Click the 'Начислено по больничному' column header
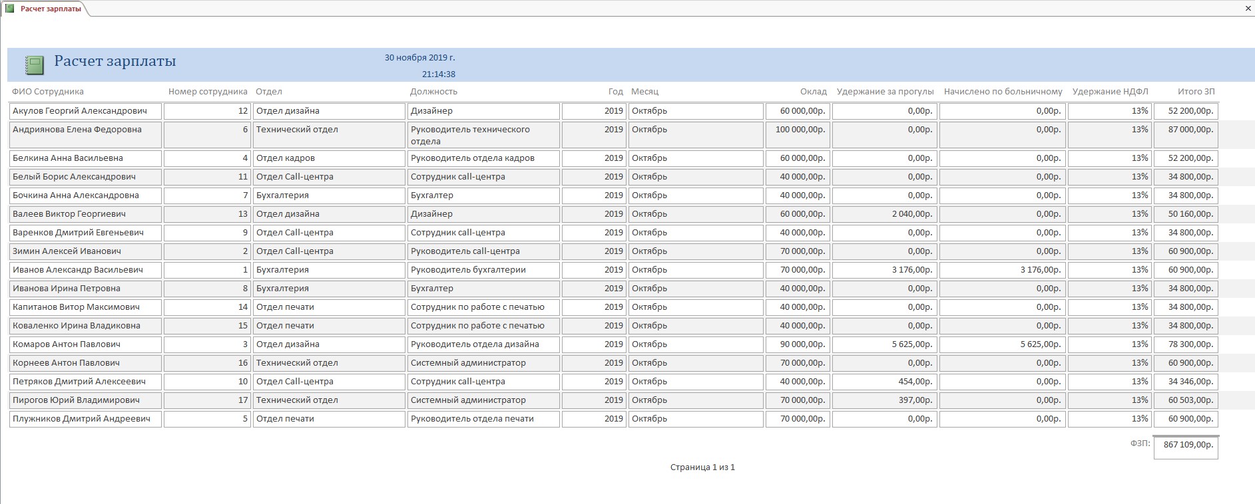1255x504 pixels. pos(1003,92)
